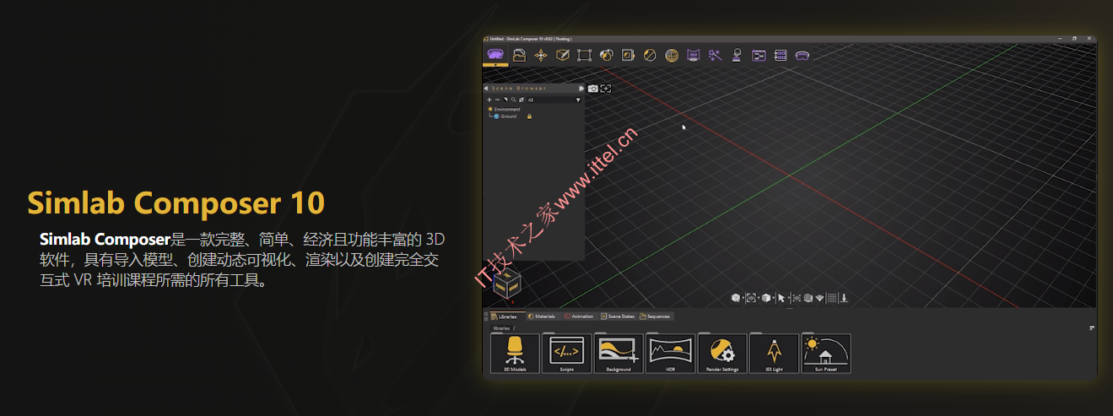
Task: Click the layered diamond icon in viewport toolbar
Action: (x=819, y=298)
